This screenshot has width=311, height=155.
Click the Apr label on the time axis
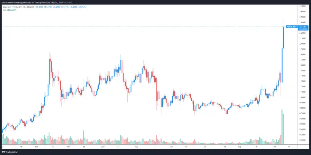(103, 147)
